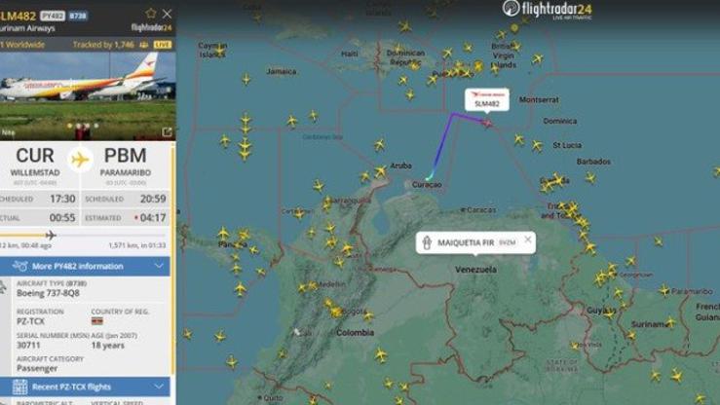The height and width of the screenshot is (405, 720).
Task: Click the airplane icon beside More PY482 information
Action: point(19,266)
